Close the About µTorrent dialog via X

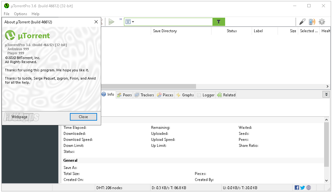point(96,22)
